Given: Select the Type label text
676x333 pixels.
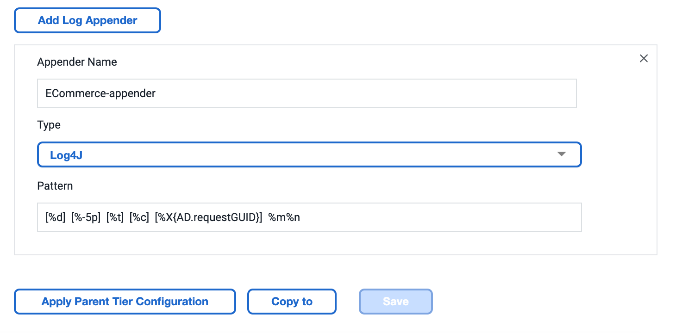Looking at the screenshot, I should 49,125.
